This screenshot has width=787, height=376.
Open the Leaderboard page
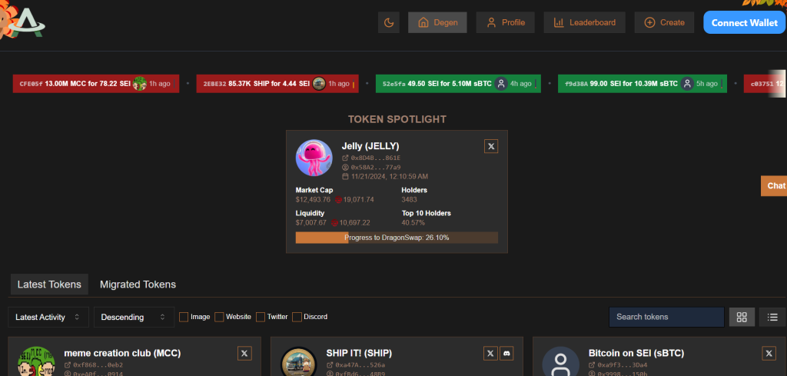(x=584, y=22)
